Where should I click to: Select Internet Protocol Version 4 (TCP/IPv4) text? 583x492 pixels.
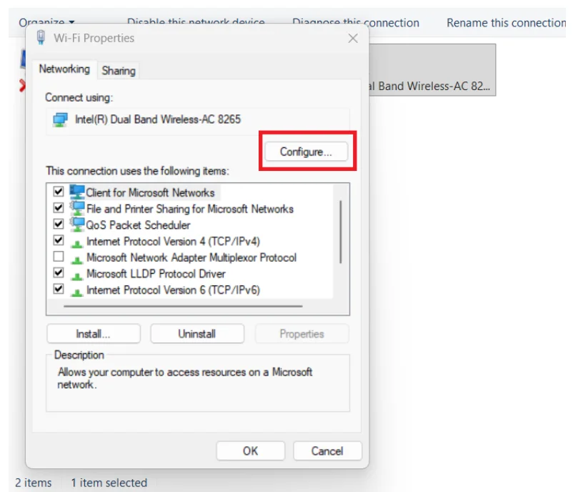pyautogui.click(x=173, y=241)
